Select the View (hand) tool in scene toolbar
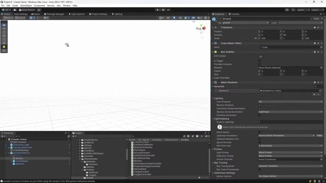 [4, 25]
